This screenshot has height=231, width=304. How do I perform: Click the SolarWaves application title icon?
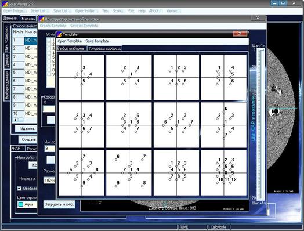coord(5,4)
